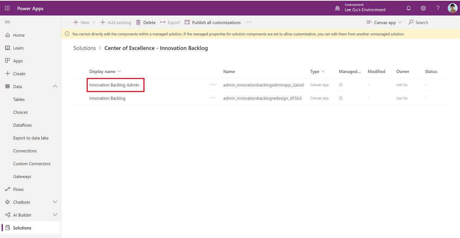The height and width of the screenshot is (238, 460).
Task: Open the Settings gear
Action: pyautogui.click(x=423, y=8)
